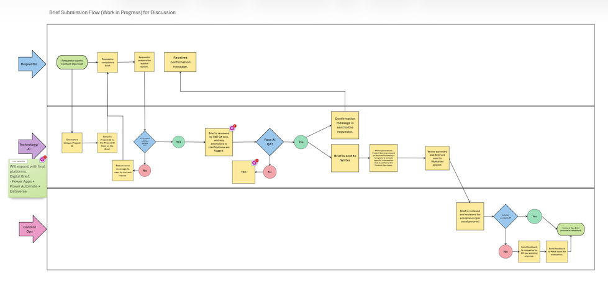The height and width of the screenshot is (291, 608).
Task: Open comment badge on green sticky note
Action: (43, 159)
